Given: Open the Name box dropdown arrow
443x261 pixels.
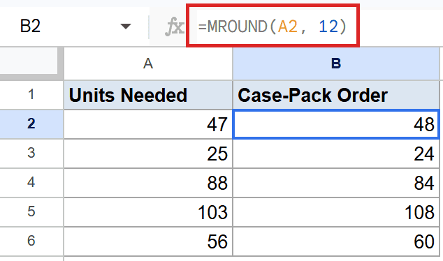Looking at the screenshot, I should [x=126, y=27].
